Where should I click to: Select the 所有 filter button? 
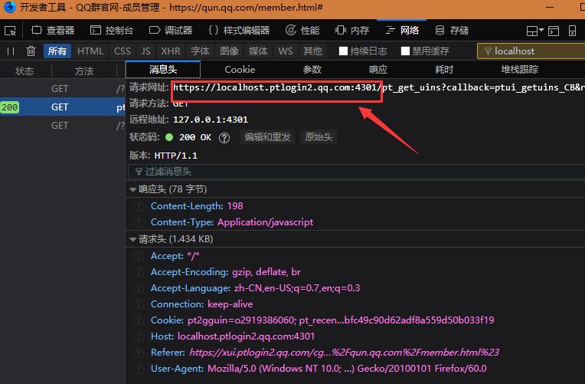point(57,51)
